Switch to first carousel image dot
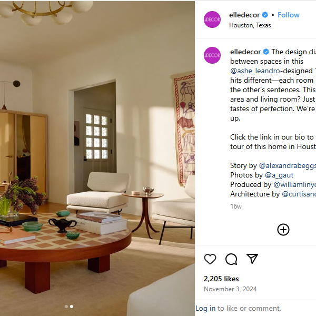 pos(66,307)
